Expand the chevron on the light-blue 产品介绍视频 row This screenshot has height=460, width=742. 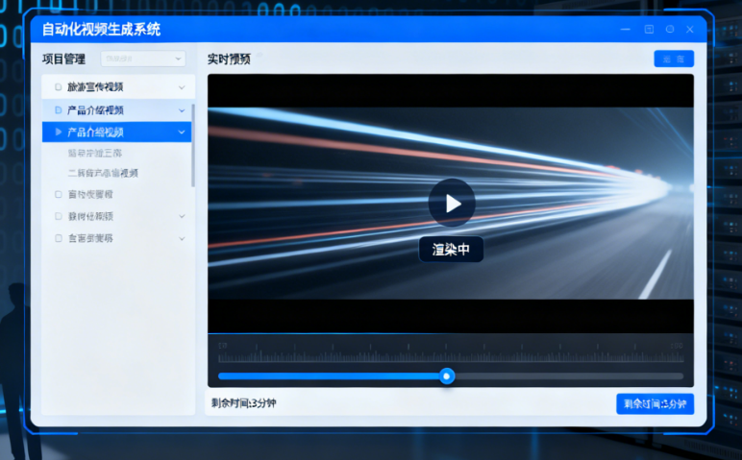coord(182,110)
